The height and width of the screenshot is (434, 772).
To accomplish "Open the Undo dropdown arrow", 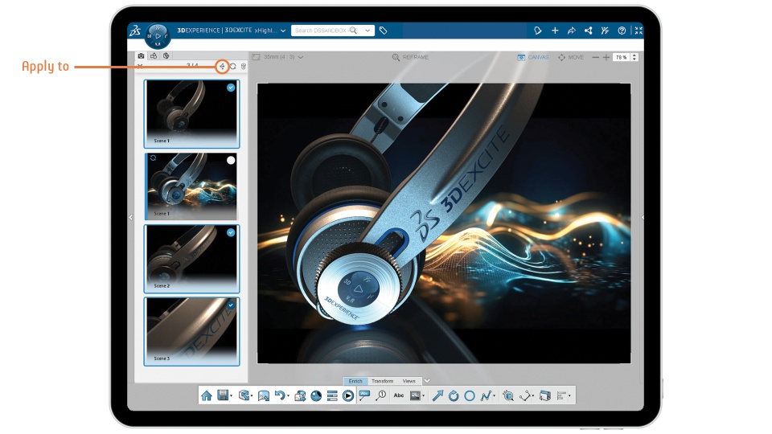I will point(288,396).
